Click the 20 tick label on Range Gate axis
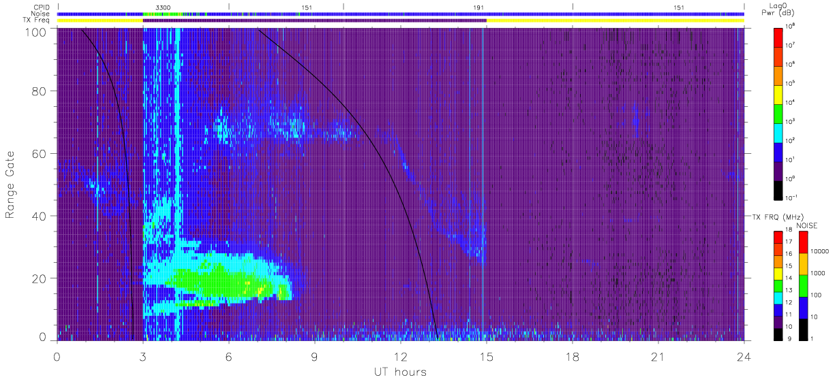Screen dimensions: 837x386 [40, 278]
